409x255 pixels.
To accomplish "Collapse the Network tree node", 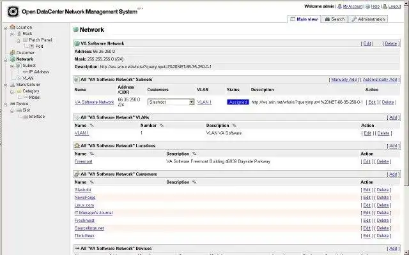I will tap(6, 59).
